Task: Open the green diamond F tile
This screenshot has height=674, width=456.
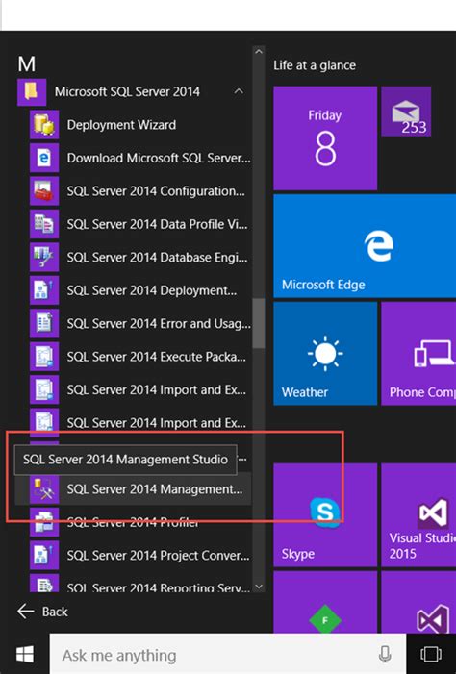Action: tap(325, 602)
